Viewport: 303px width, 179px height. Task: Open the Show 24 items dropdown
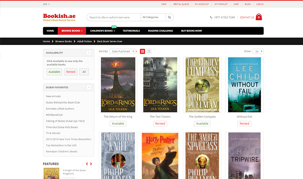pos(258,51)
